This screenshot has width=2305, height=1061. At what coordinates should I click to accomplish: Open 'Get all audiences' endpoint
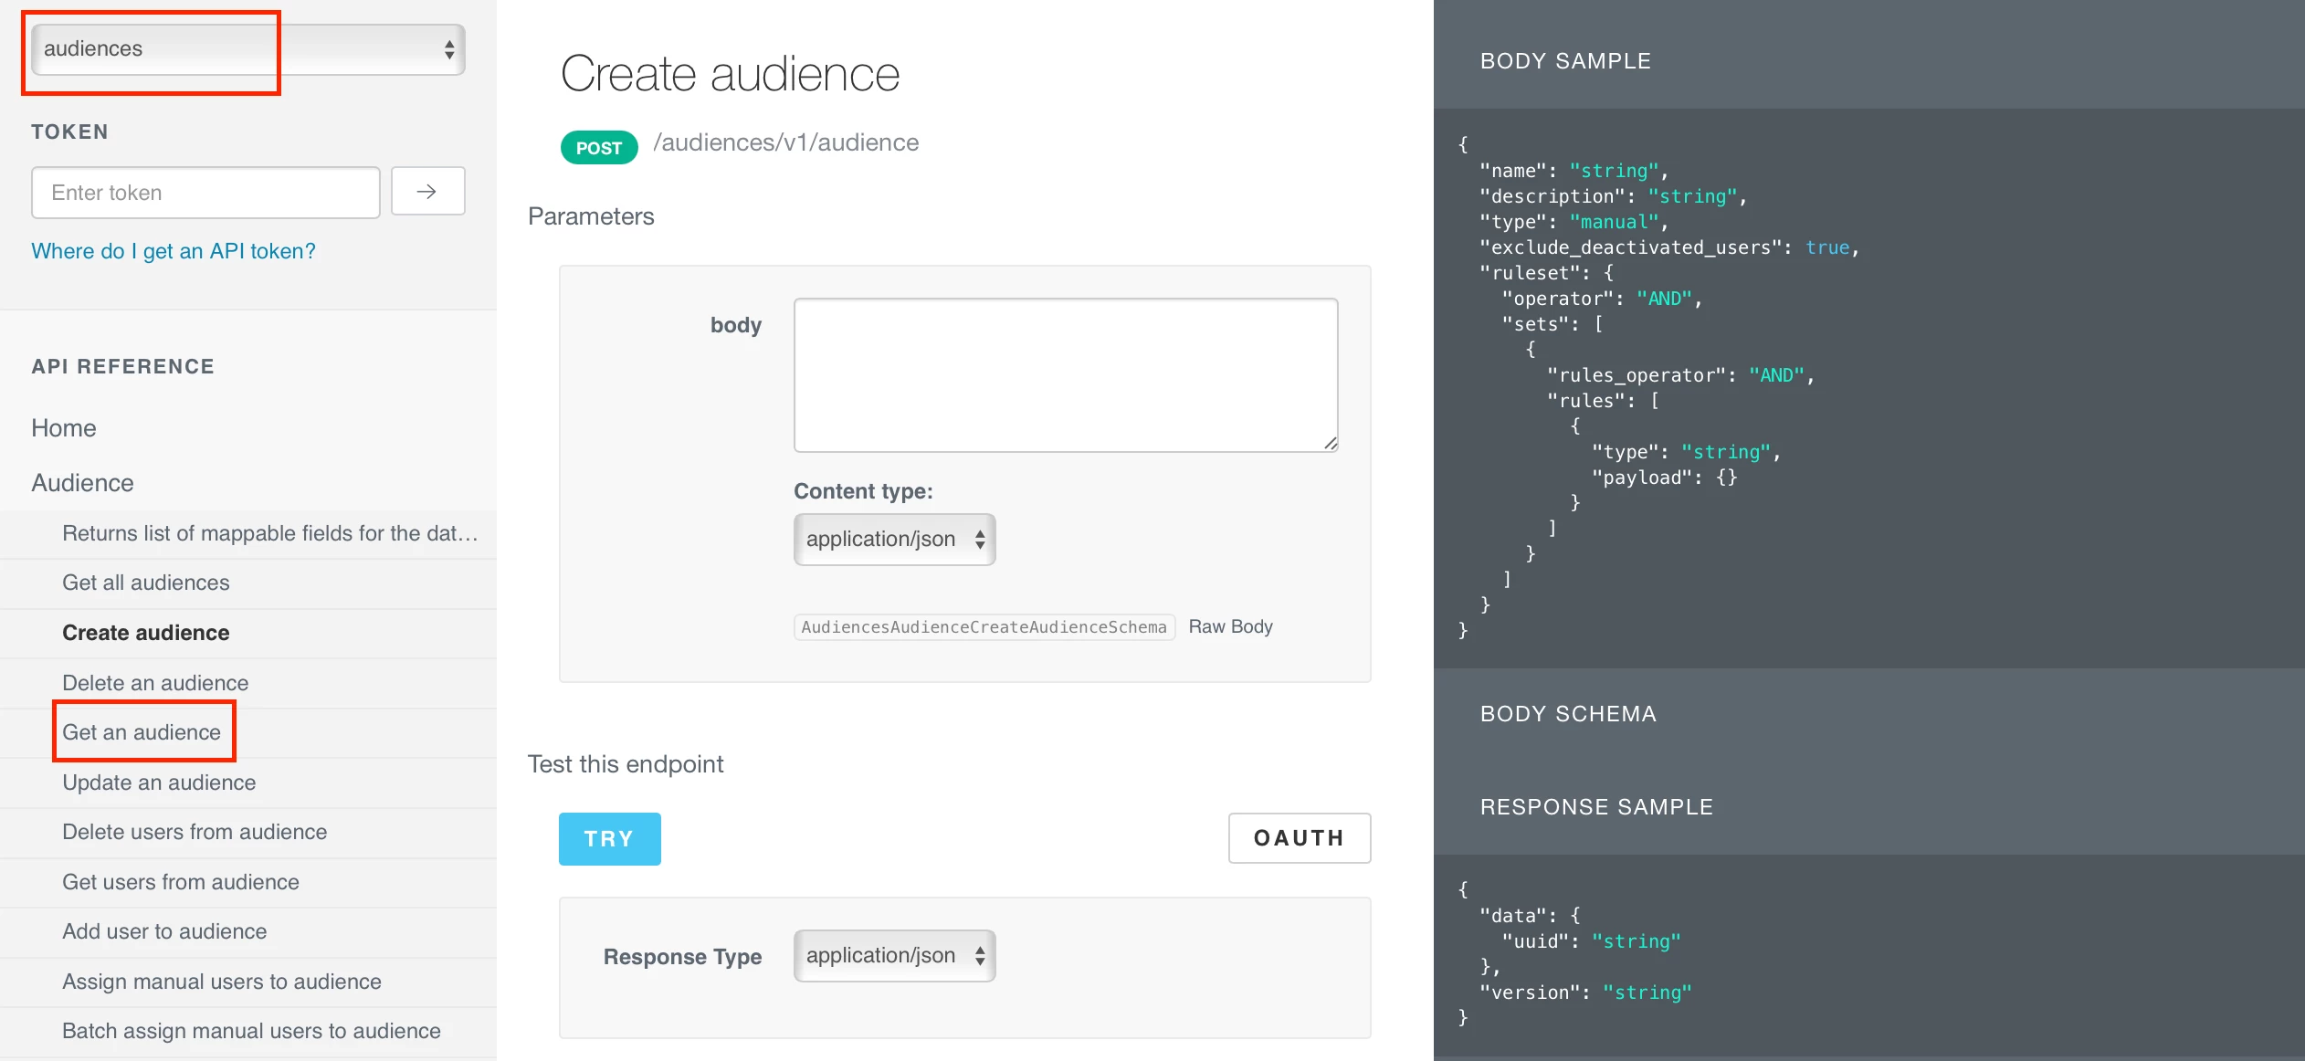click(x=146, y=583)
